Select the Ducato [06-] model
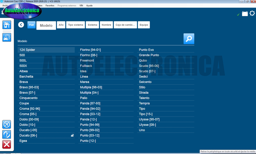The height and width of the screenshot is (154, 256). [x=46, y=135]
